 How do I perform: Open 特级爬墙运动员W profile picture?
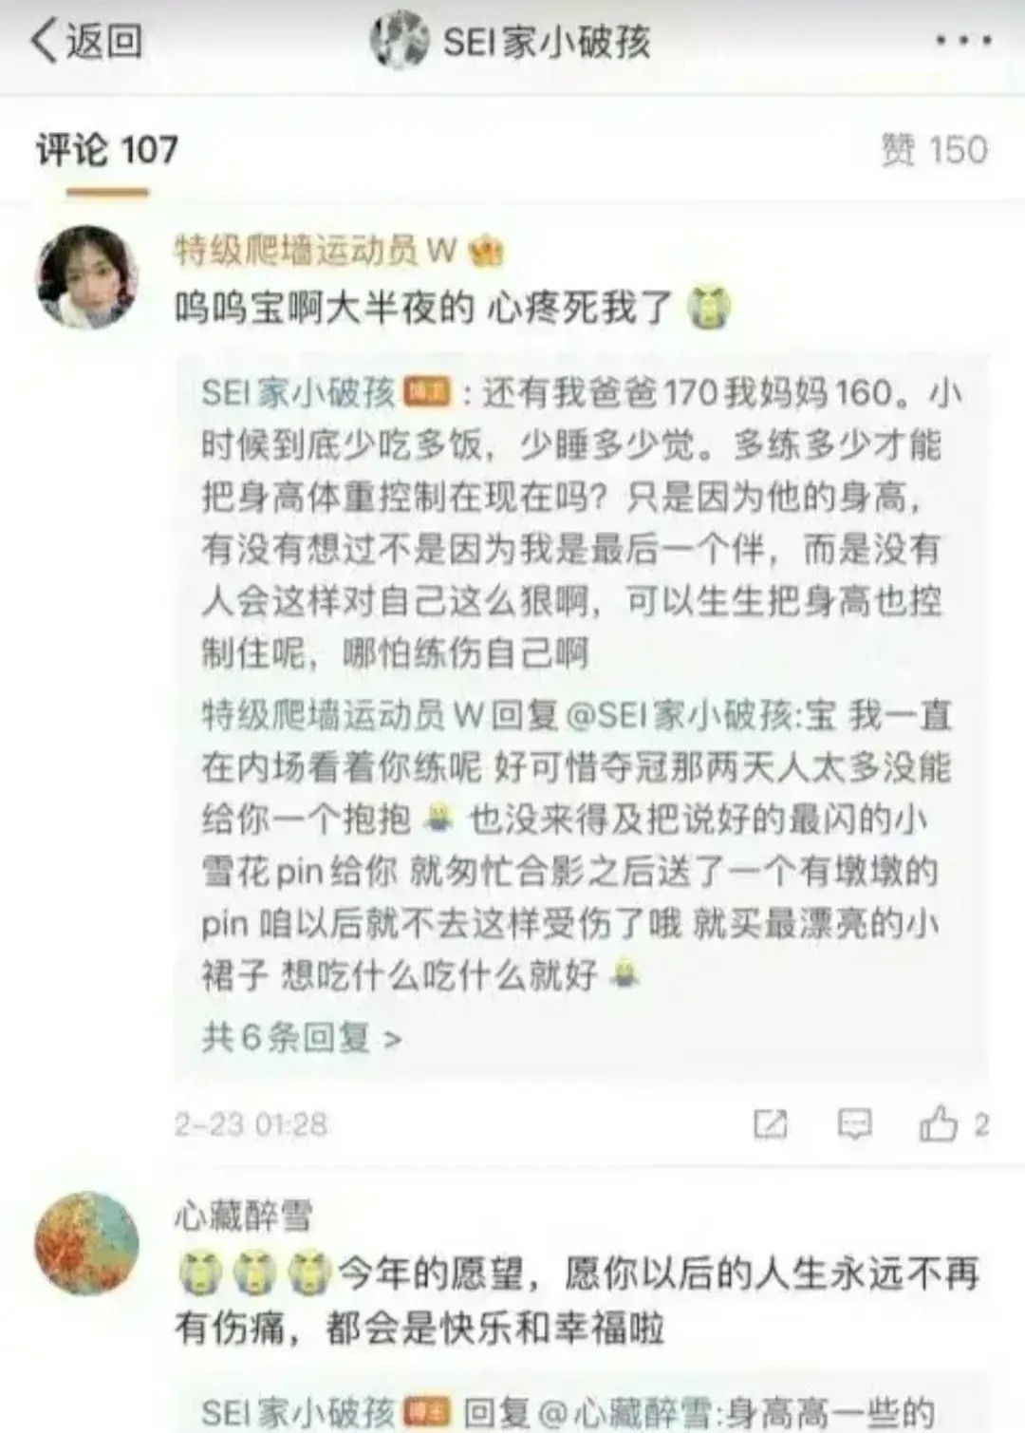tap(86, 276)
